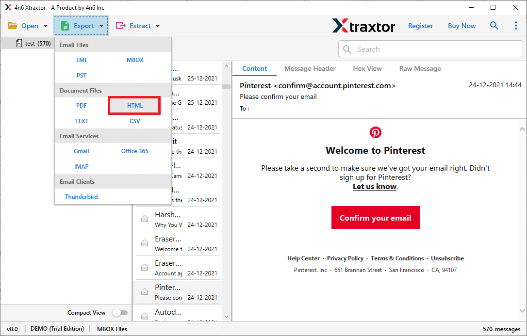The height and width of the screenshot is (336, 527).
Task: Click the green Export spreadsheet icon
Action: tap(65, 25)
